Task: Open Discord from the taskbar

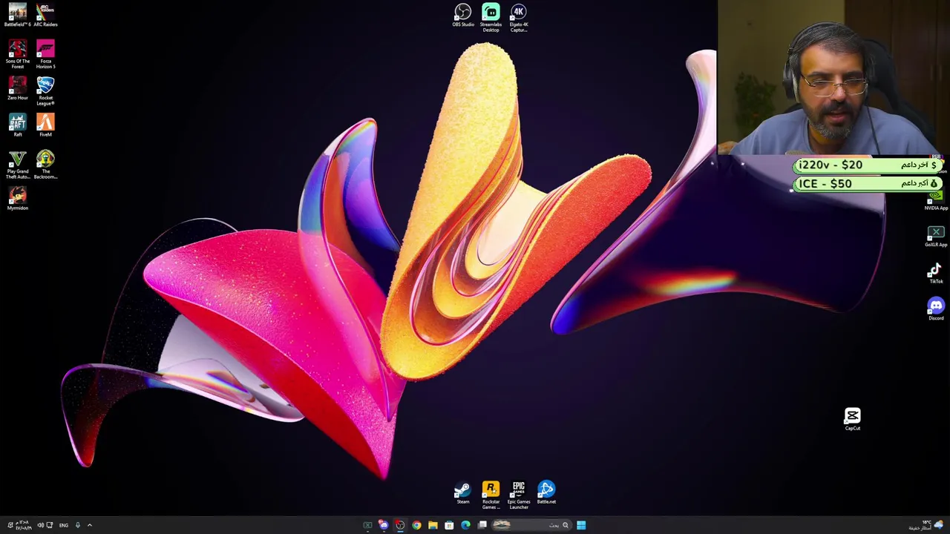Action: point(384,525)
